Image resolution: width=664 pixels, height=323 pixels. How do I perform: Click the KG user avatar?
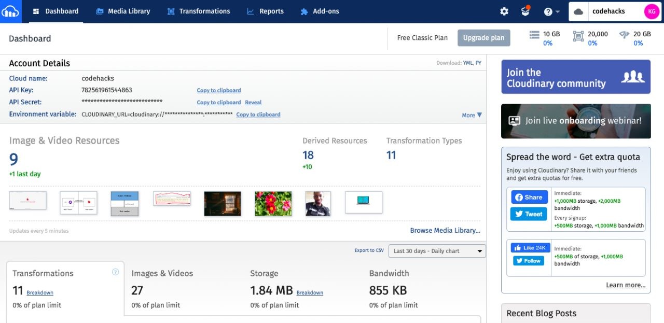click(651, 11)
